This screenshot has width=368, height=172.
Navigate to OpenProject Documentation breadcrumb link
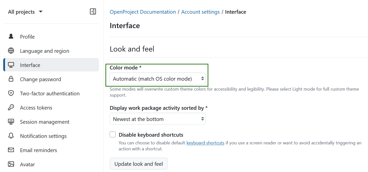(x=142, y=12)
